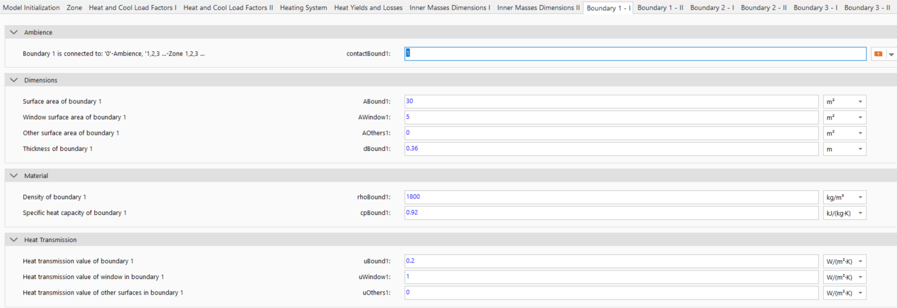Open the Heat Yields and Losses tab

pyautogui.click(x=369, y=8)
